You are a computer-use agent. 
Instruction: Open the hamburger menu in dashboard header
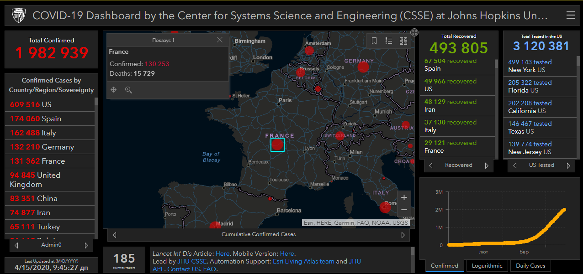(x=570, y=16)
